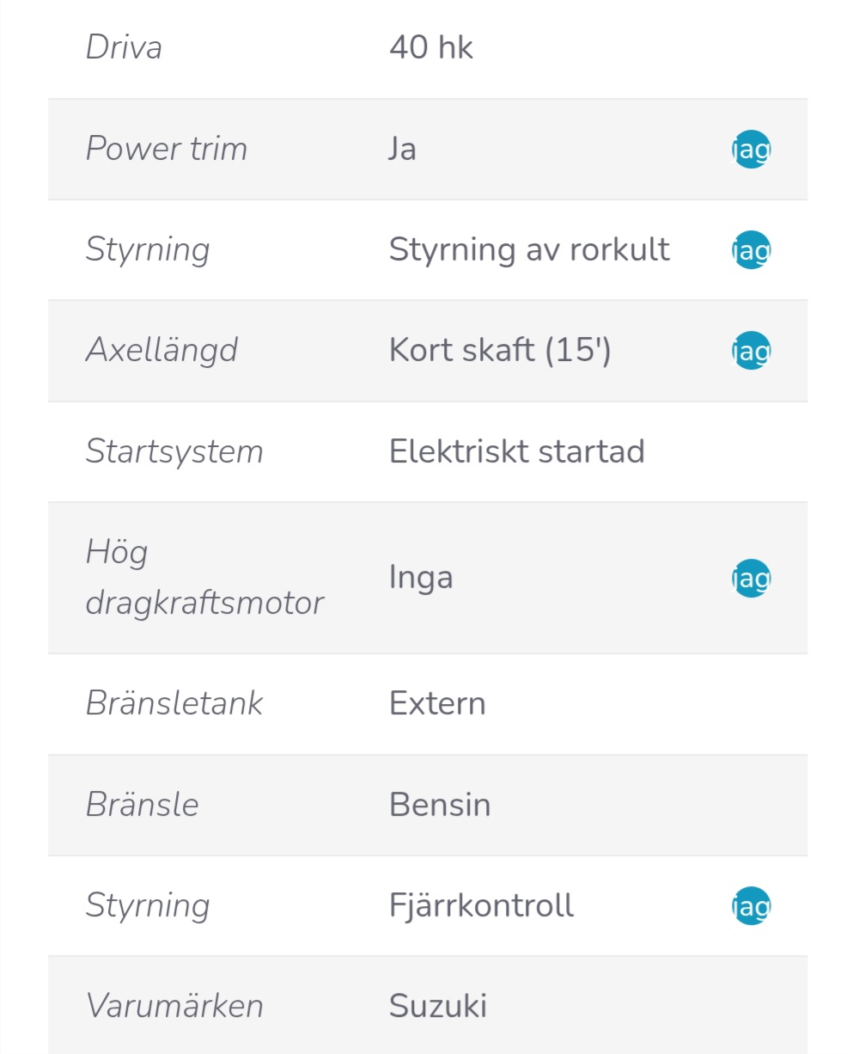Open the info icon beside Power trim
This screenshot has width=853, height=1054.
[751, 150]
